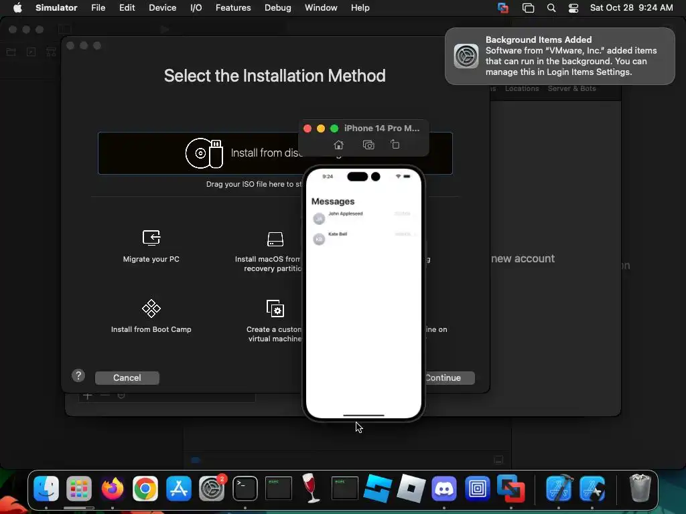
Task: Click the date and time in menu bar
Action: coord(631,7)
